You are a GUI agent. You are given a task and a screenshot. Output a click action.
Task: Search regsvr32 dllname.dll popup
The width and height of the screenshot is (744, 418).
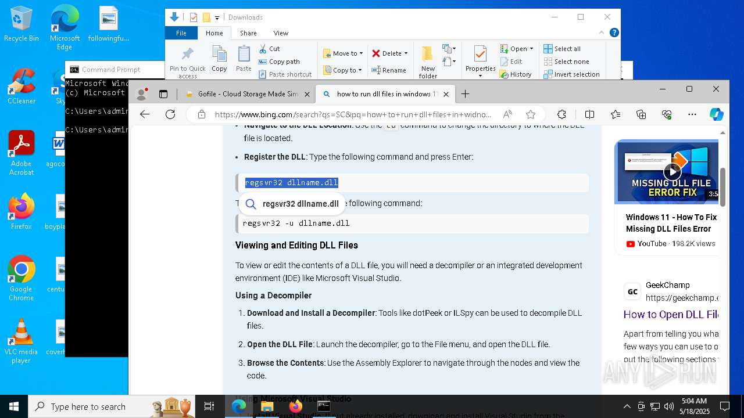click(x=292, y=204)
